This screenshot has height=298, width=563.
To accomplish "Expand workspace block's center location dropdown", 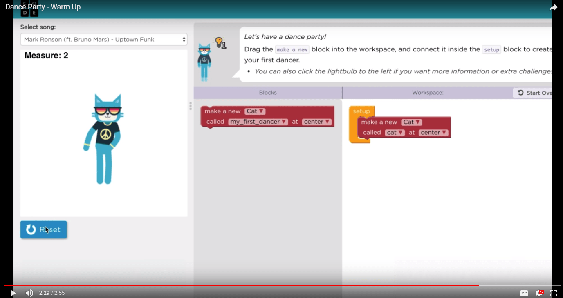I will pos(433,133).
